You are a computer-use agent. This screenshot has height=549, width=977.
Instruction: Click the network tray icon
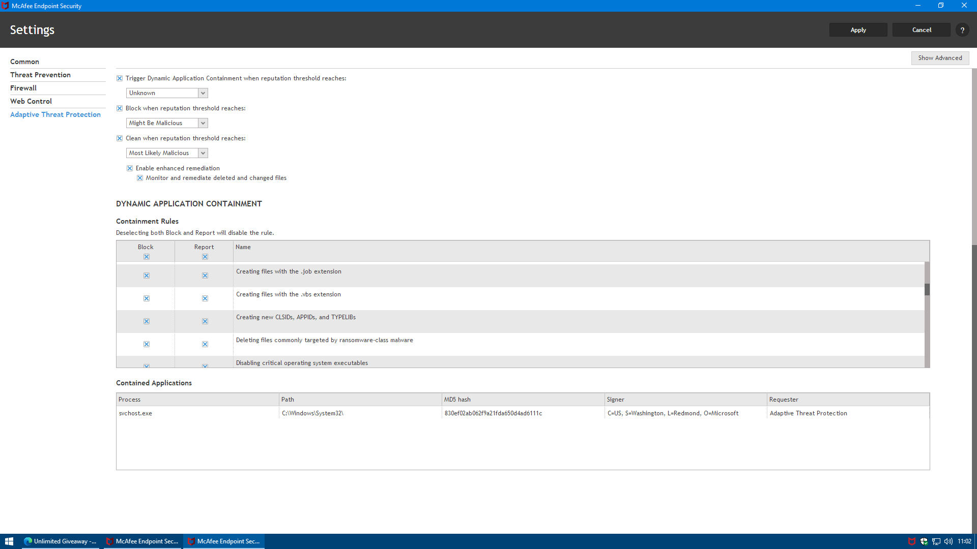point(936,541)
